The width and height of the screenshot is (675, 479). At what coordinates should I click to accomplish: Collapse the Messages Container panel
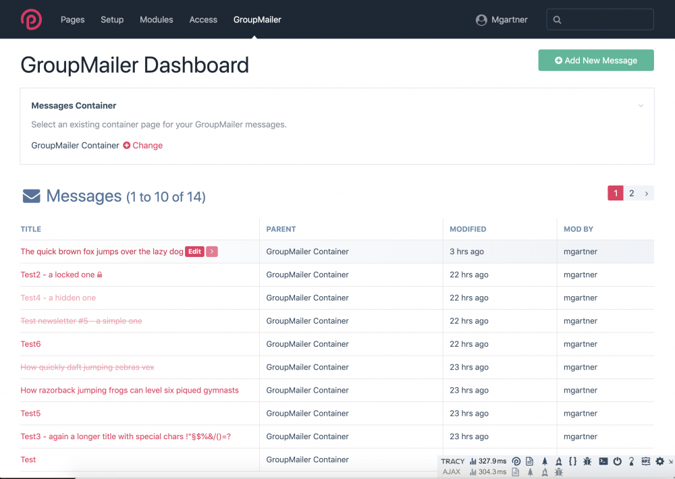(x=641, y=106)
